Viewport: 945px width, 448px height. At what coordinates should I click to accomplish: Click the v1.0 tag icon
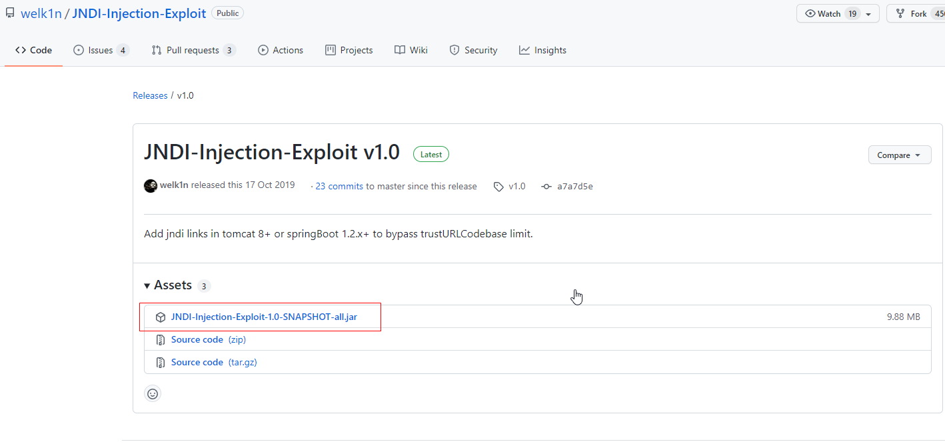[x=498, y=187]
